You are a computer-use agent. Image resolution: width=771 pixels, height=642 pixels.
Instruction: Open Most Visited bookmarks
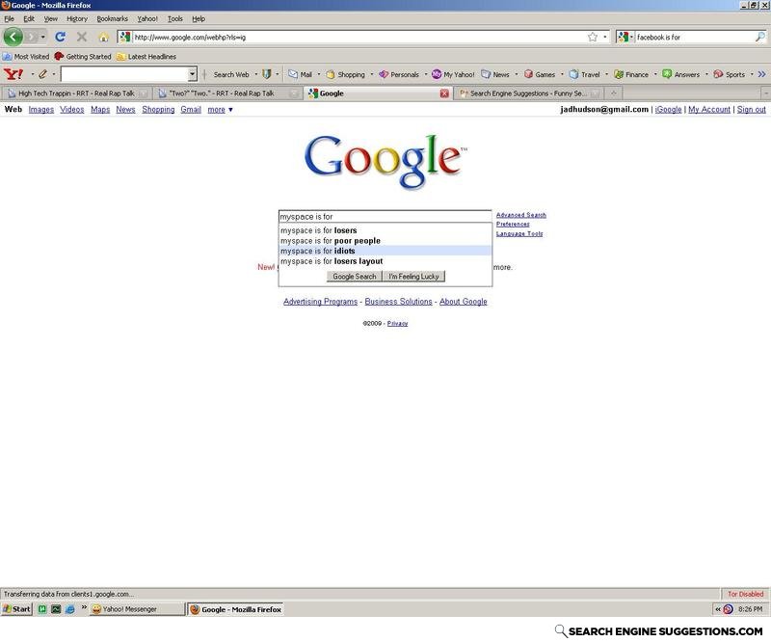coord(26,57)
